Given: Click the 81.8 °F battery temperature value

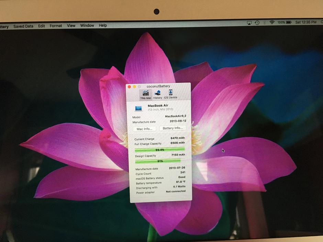Looking at the screenshot, I should (x=181, y=182).
